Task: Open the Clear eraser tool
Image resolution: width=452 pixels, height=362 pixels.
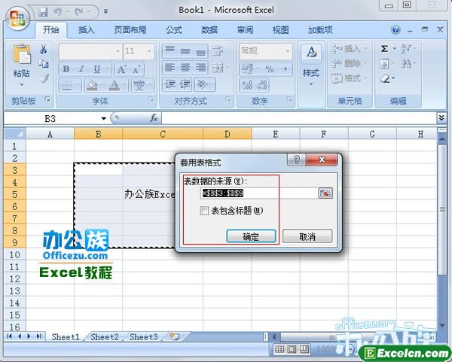Action: coord(386,78)
